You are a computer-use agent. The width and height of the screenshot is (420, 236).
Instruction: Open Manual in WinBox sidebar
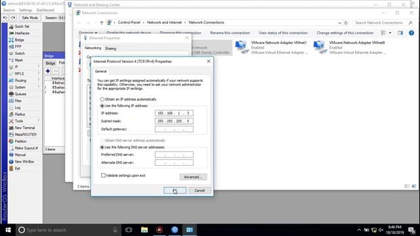click(x=20, y=155)
